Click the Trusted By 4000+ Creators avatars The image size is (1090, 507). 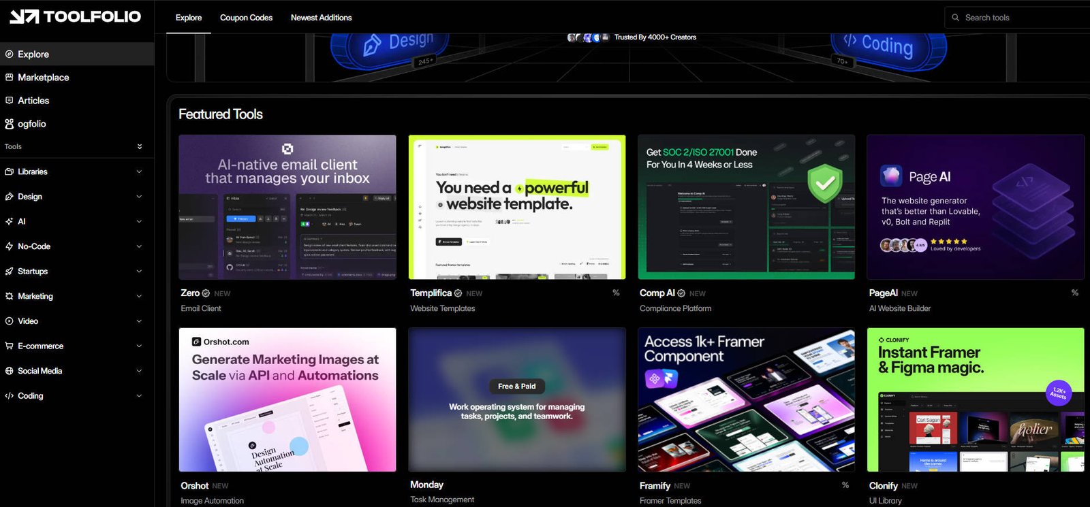click(589, 37)
